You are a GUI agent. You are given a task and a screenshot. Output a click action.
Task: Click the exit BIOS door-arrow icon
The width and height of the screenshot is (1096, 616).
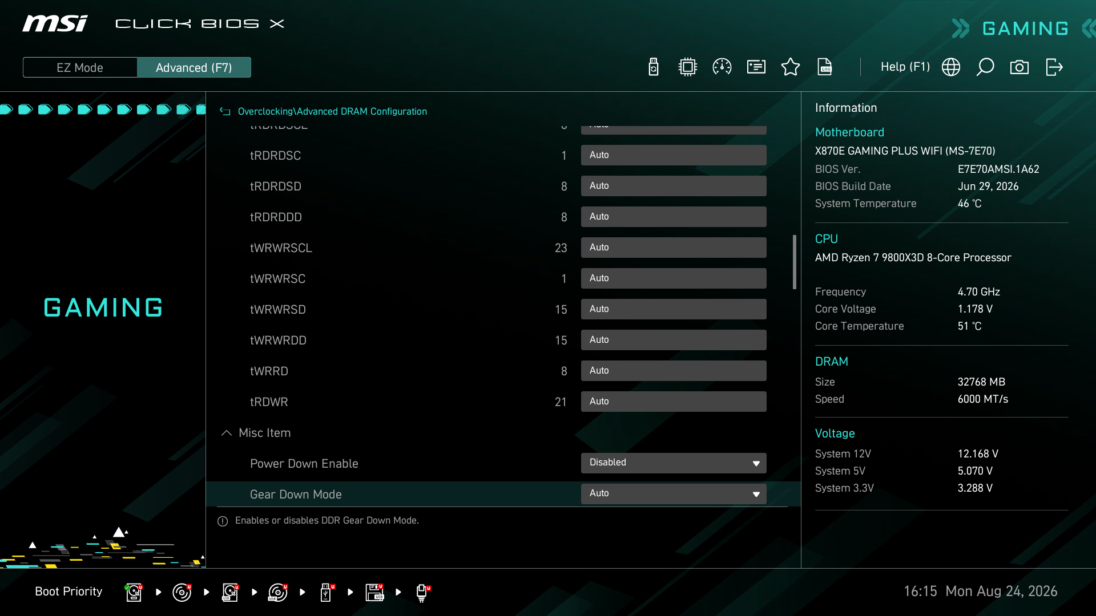point(1054,67)
